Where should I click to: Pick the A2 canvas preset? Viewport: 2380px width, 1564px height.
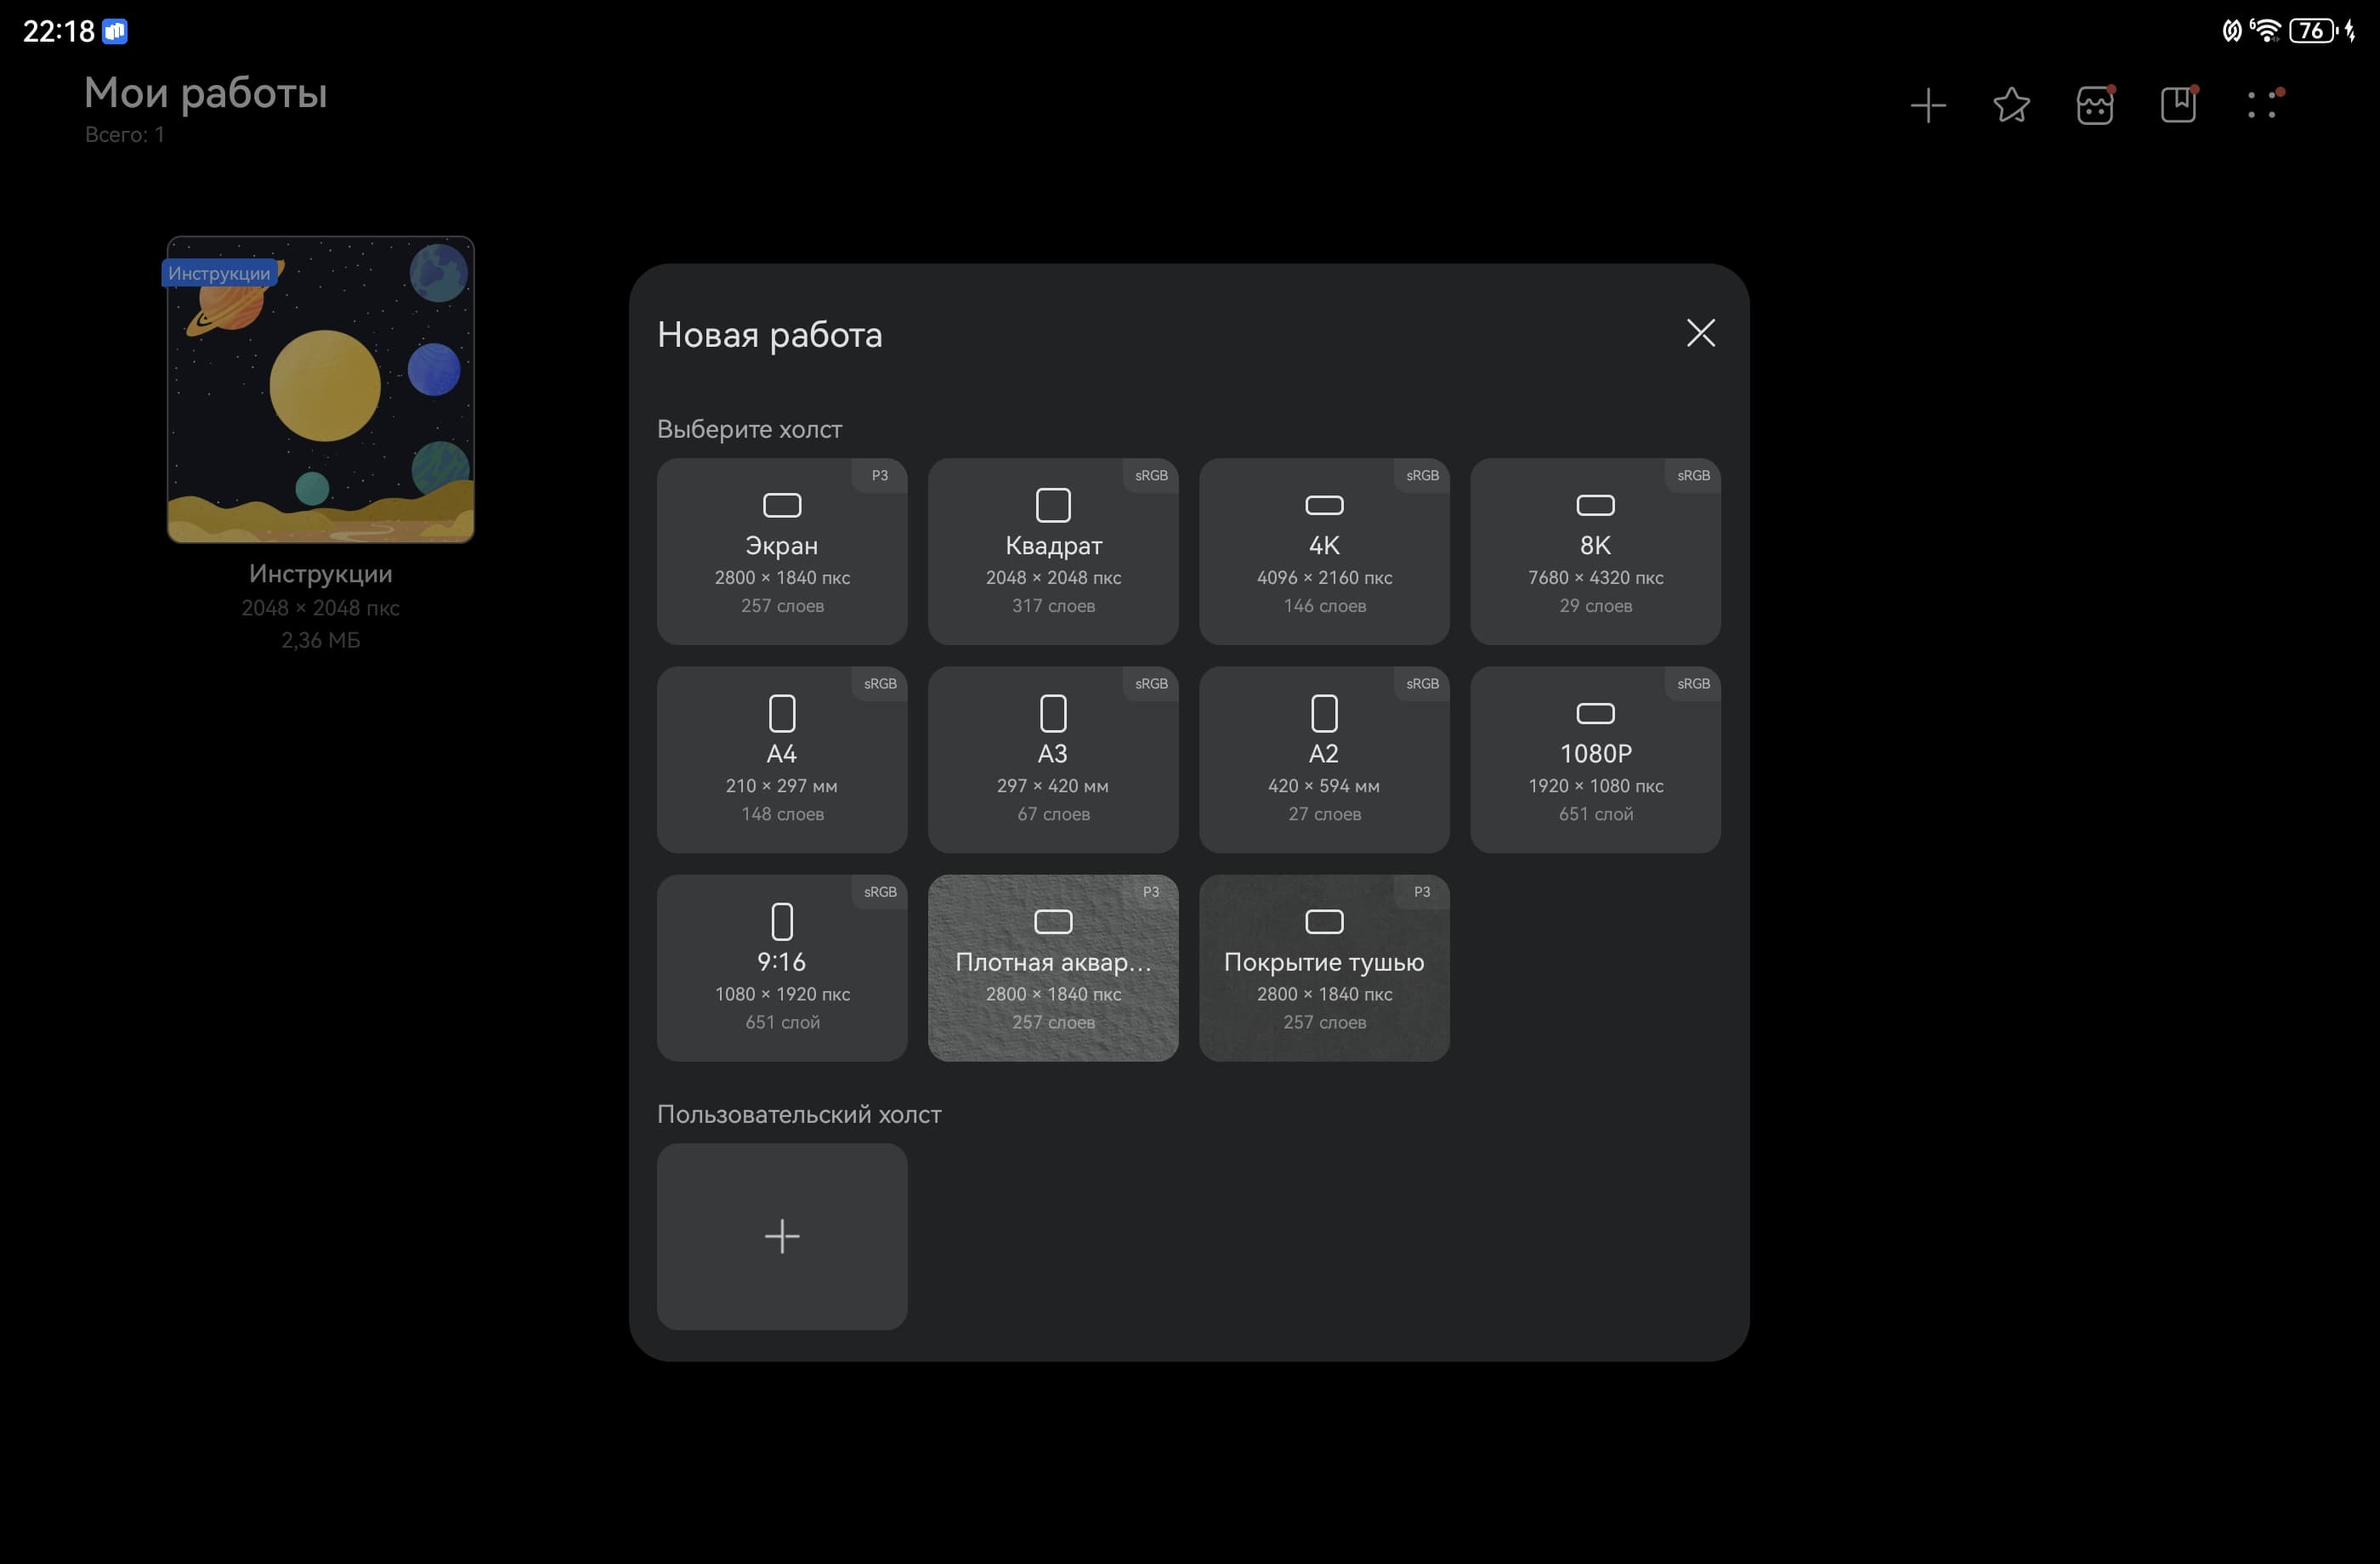click(x=1324, y=759)
